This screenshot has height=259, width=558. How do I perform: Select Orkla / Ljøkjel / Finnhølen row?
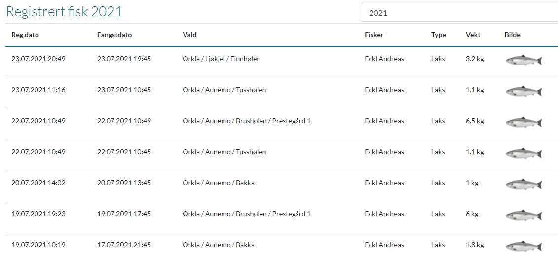point(282,63)
